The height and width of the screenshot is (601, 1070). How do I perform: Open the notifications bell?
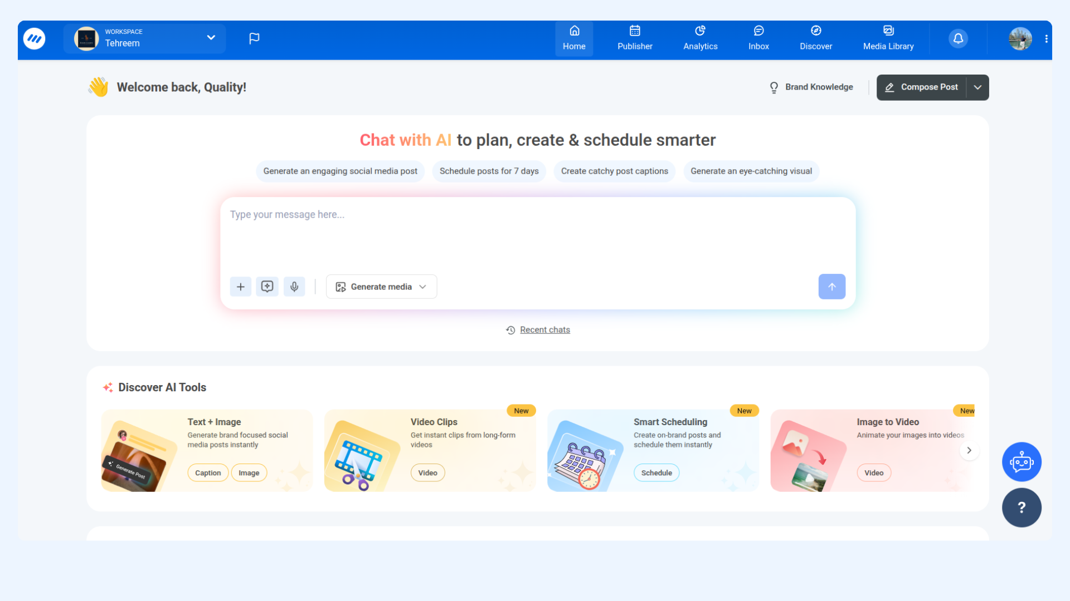[958, 38]
